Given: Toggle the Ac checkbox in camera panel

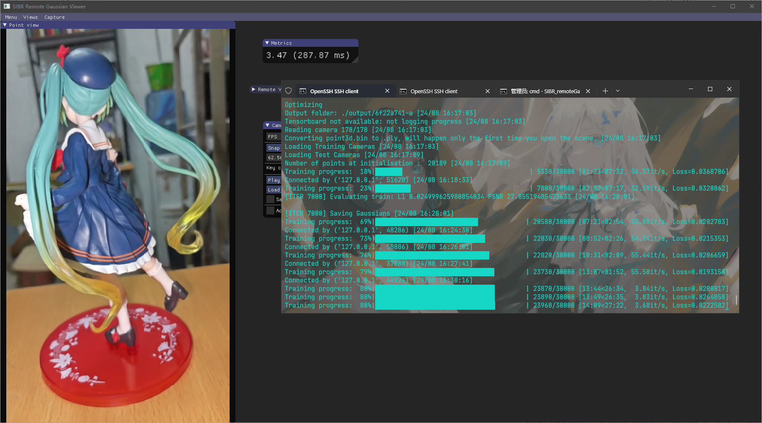Looking at the screenshot, I should point(271,211).
